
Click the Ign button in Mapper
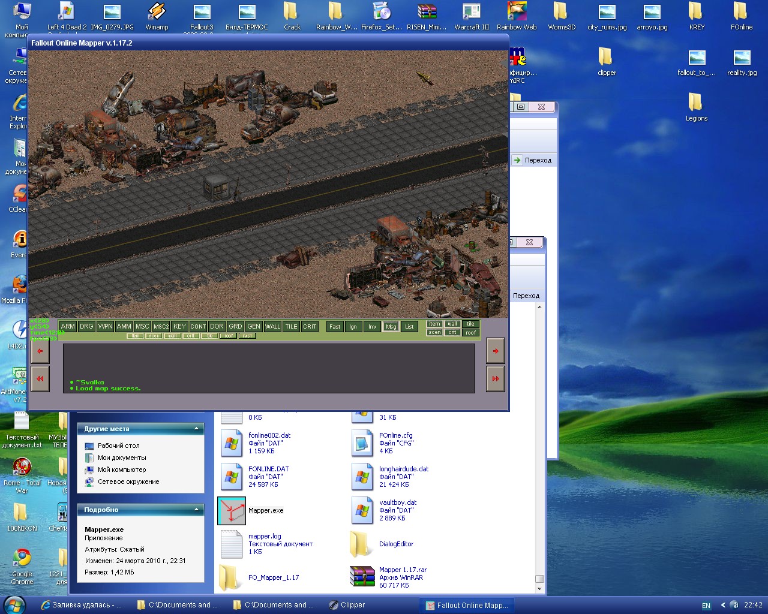coord(353,326)
